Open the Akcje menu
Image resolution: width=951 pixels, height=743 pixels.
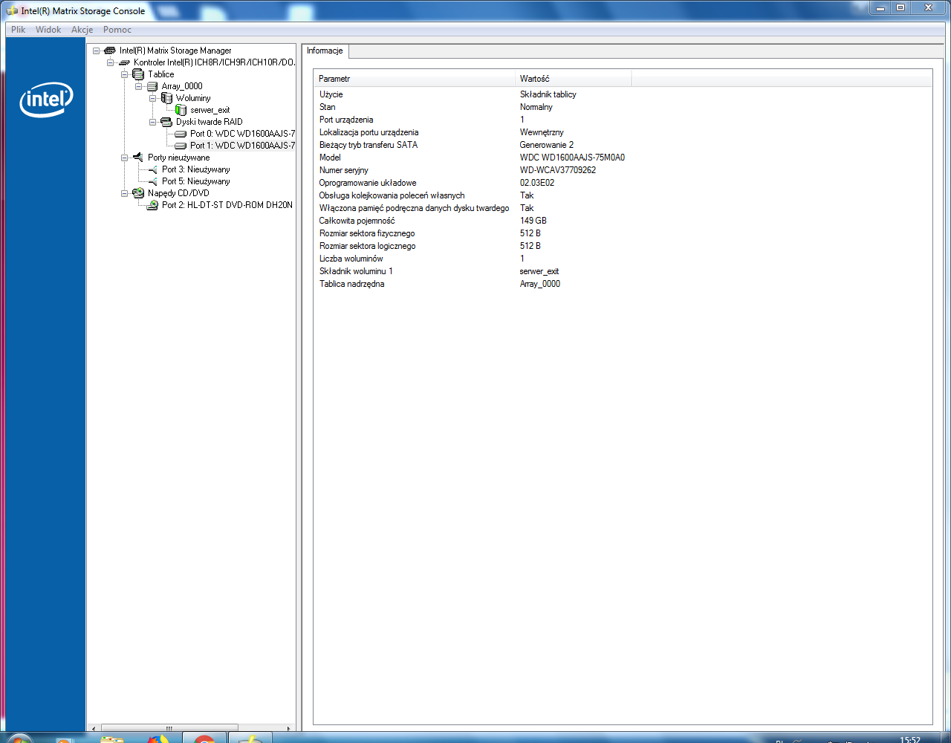tap(82, 30)
